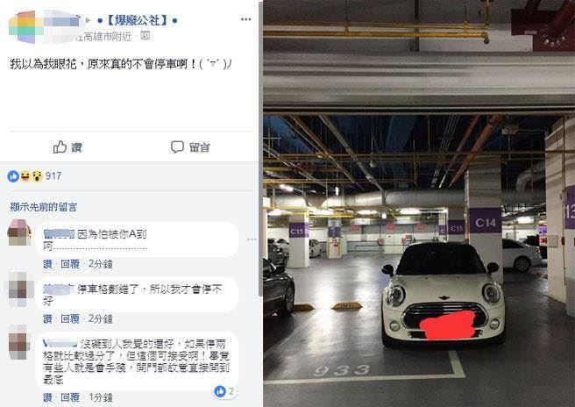Click the speech bubble 留言 icon
This screenshot has width=575, height=407.
pyautogui.click(x=177, y=146)
